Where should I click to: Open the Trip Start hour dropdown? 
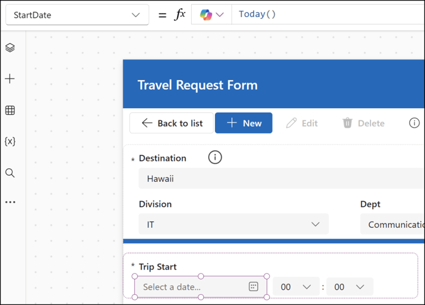coord(296,287)
